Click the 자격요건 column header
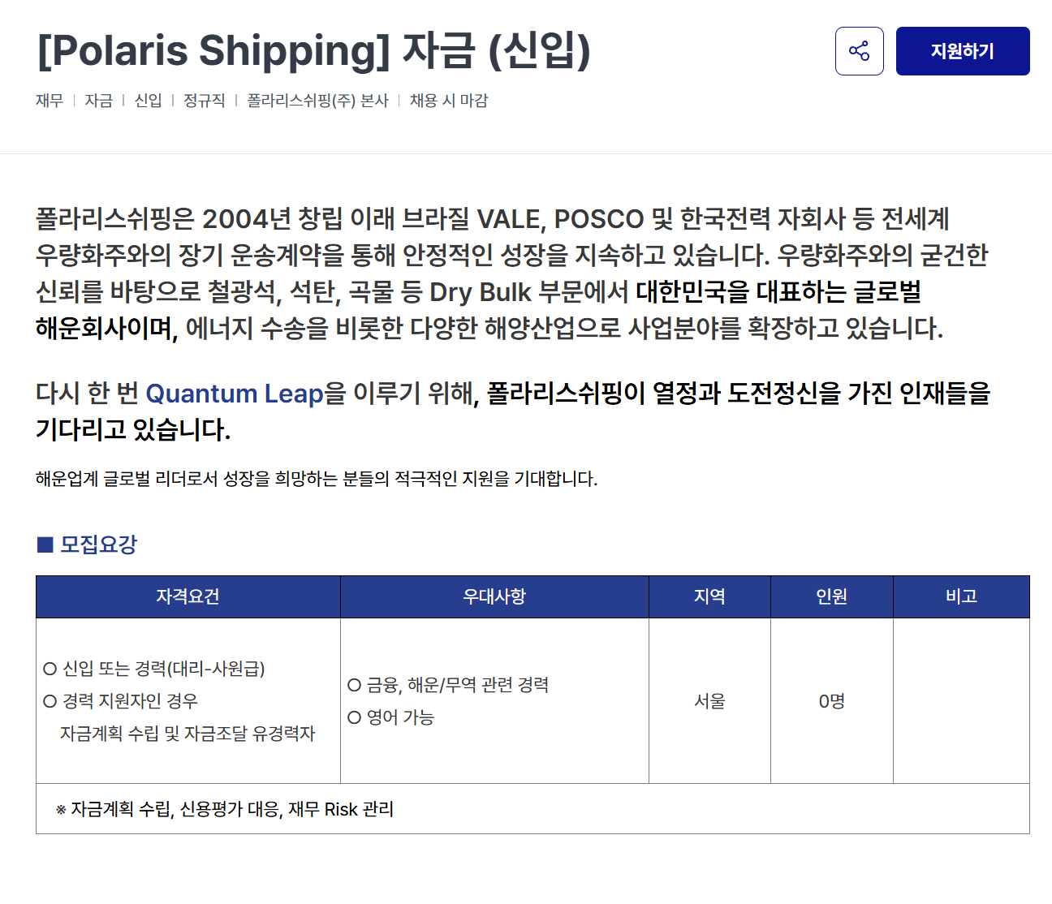The height and width of the screenshot is (904, 1052). pyautogui.click(x=188, y=596)
